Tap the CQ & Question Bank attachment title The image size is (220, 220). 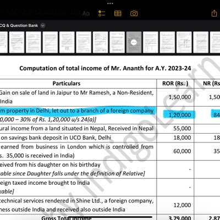click(x=19, y=25)
